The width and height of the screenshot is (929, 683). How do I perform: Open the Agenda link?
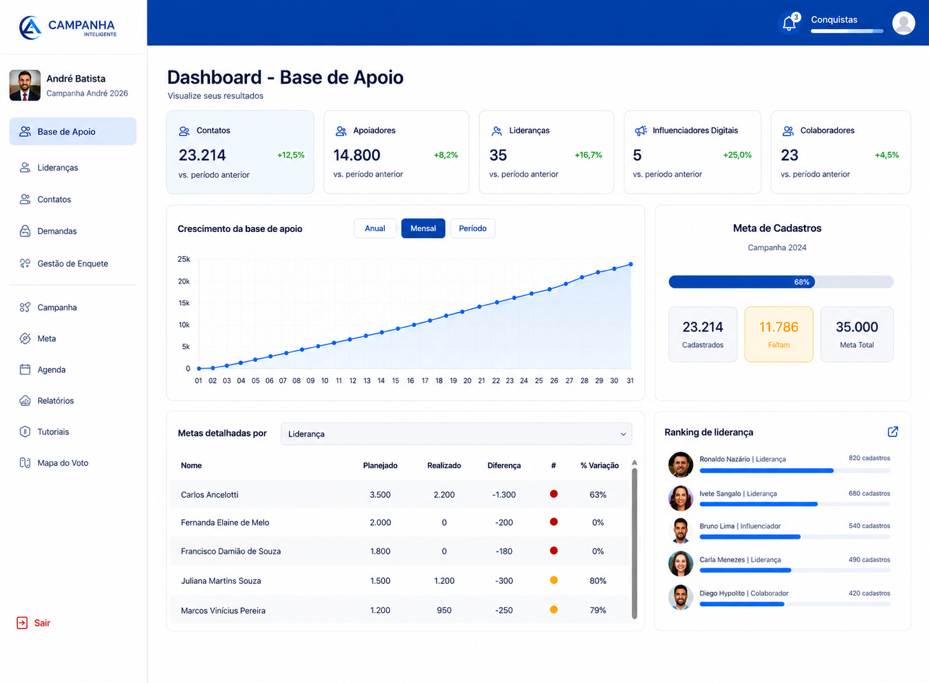(x=51, y=369)
